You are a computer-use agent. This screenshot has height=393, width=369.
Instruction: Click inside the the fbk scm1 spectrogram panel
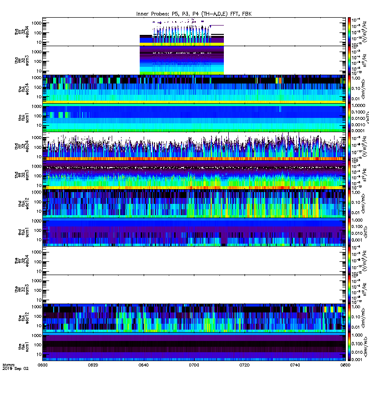tap(194, 347)
